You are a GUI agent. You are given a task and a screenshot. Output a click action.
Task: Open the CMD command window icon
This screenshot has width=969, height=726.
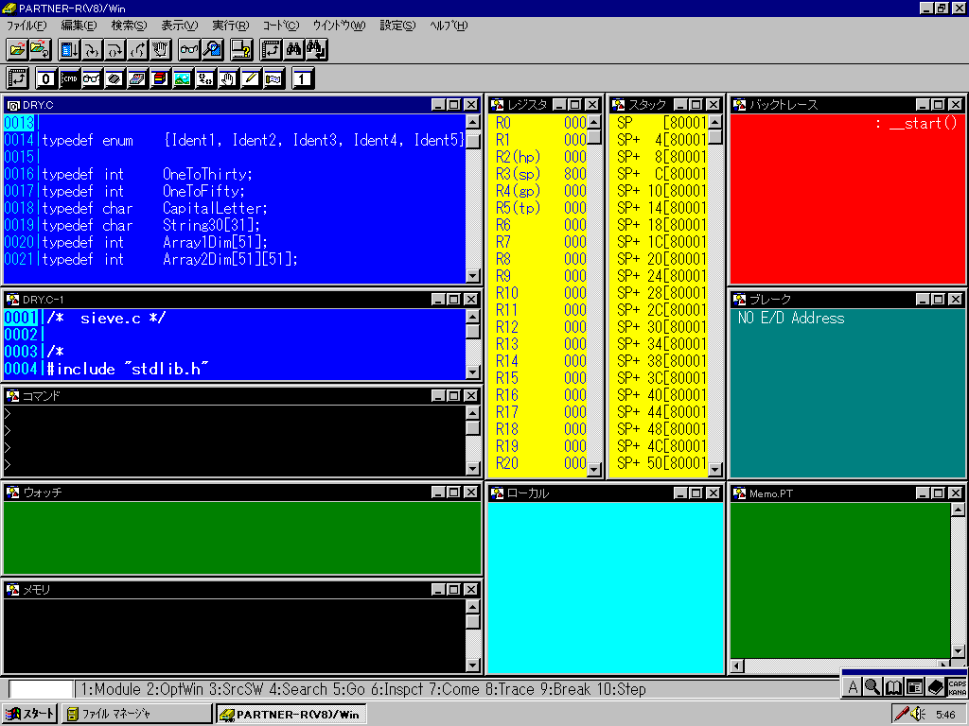[70, 78]
